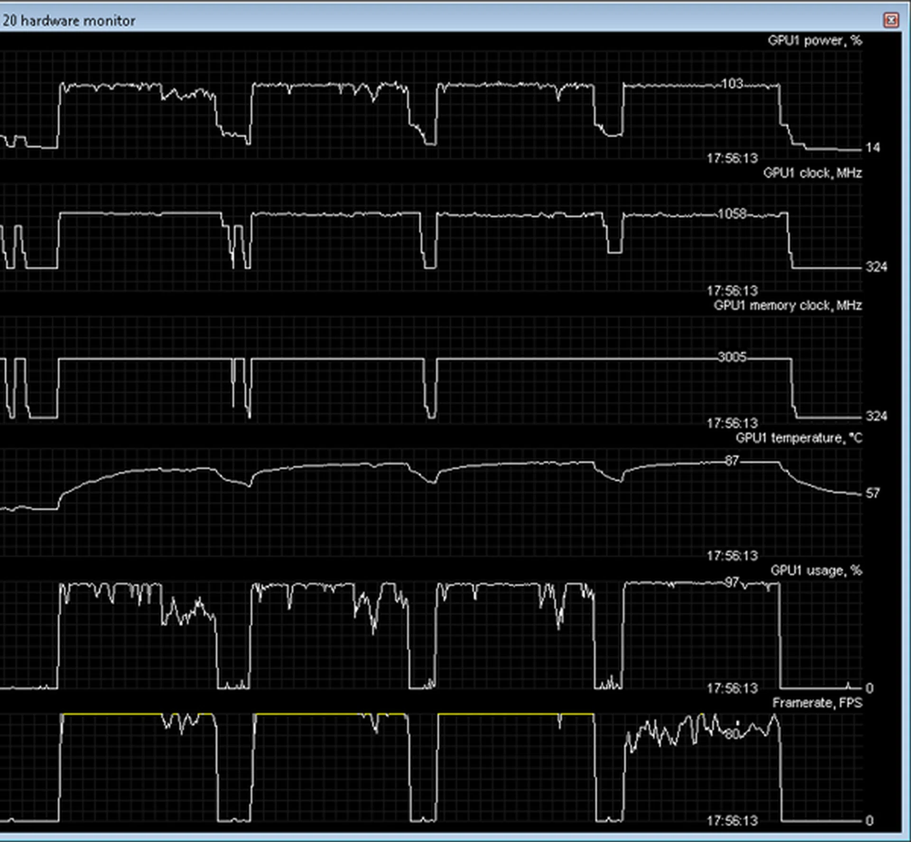
Task: Click the 87 marker on the temperature graph
Action: click(732, 461)
